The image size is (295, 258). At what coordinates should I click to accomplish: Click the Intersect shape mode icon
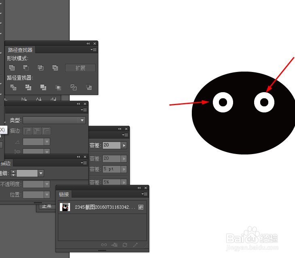[40, 68]
